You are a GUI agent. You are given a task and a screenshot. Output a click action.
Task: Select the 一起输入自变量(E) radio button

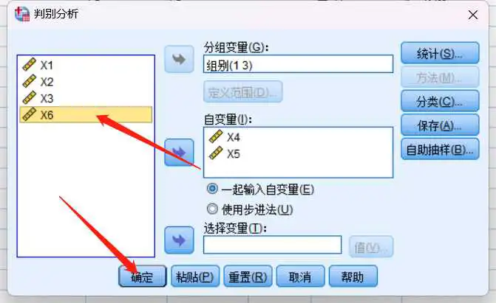[212, 189]
